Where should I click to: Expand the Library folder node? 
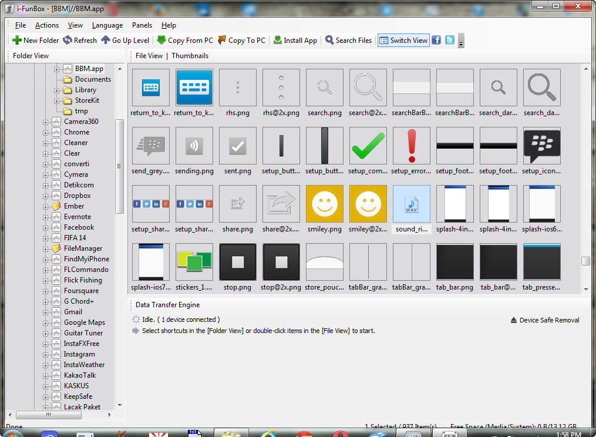57,90
